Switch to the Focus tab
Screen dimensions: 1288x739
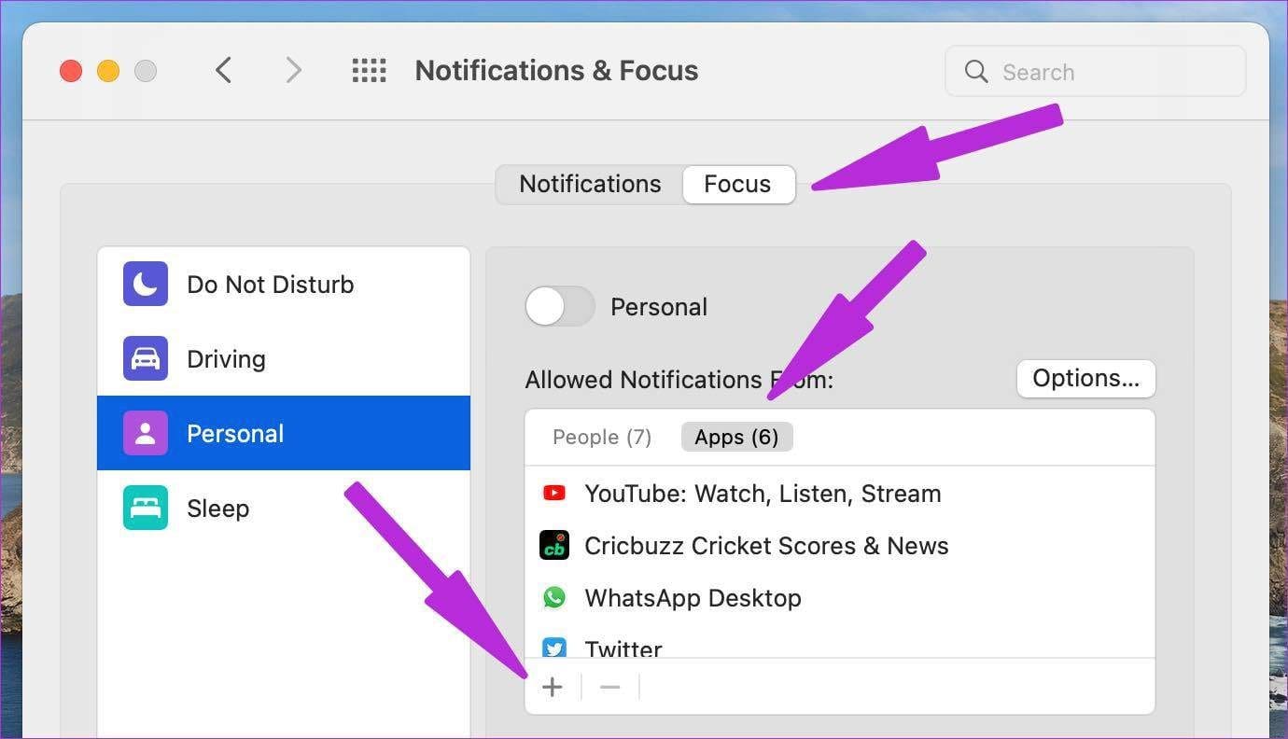tap(738, 184)
